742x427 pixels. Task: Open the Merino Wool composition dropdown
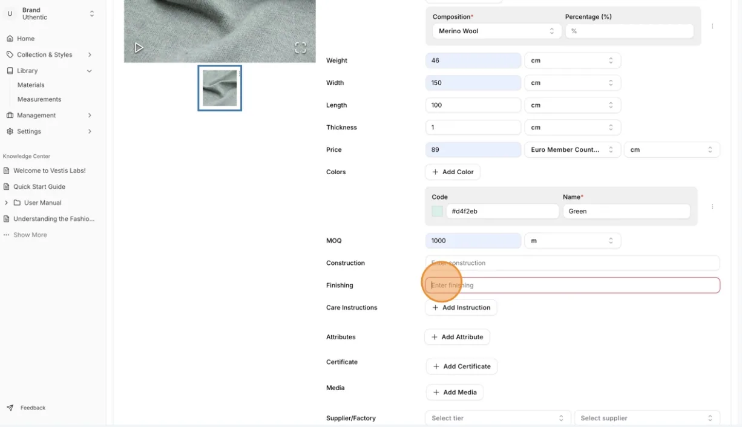[497, 31]
